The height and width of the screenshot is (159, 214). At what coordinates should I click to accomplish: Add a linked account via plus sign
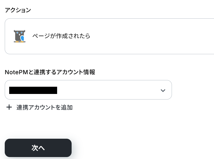(x=9, y=107)
